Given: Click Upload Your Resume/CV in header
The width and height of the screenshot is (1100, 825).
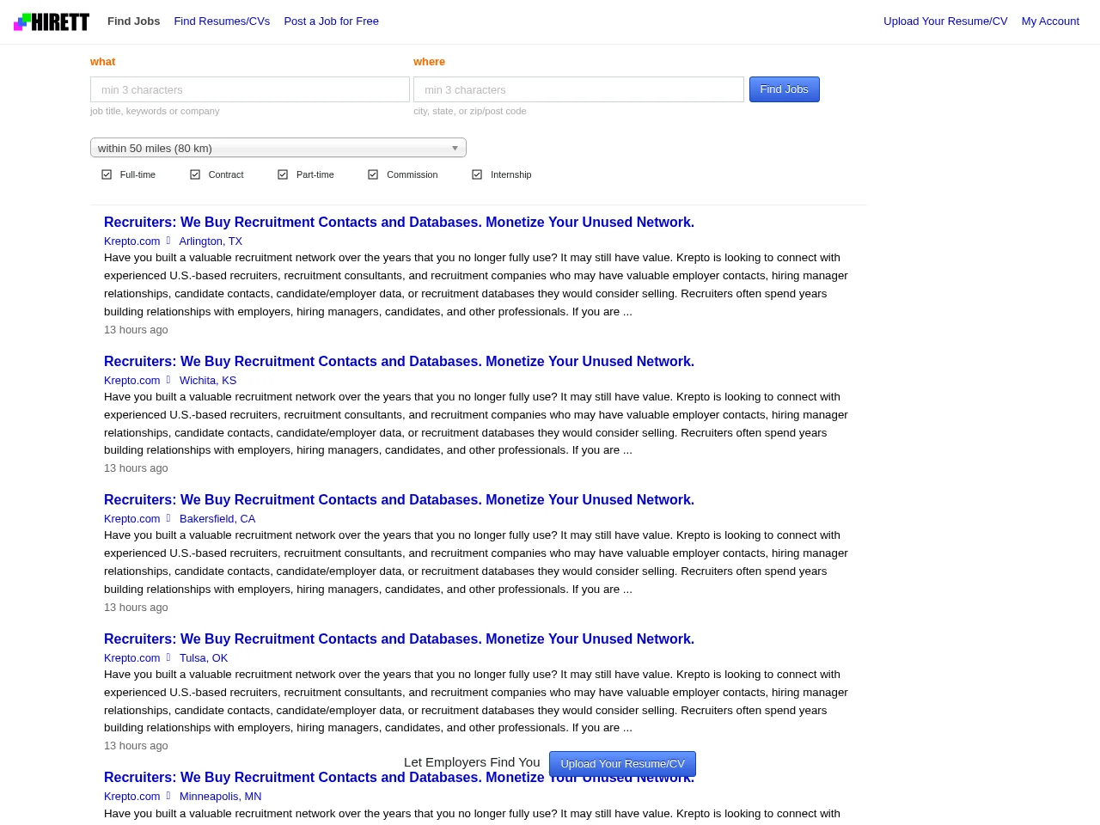Looking at the screenshot, I should coord(945,21).
